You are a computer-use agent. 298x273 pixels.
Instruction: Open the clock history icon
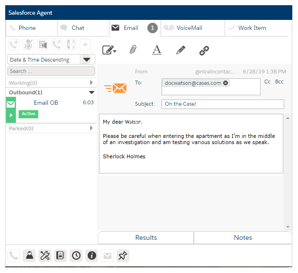coord(76,255)
